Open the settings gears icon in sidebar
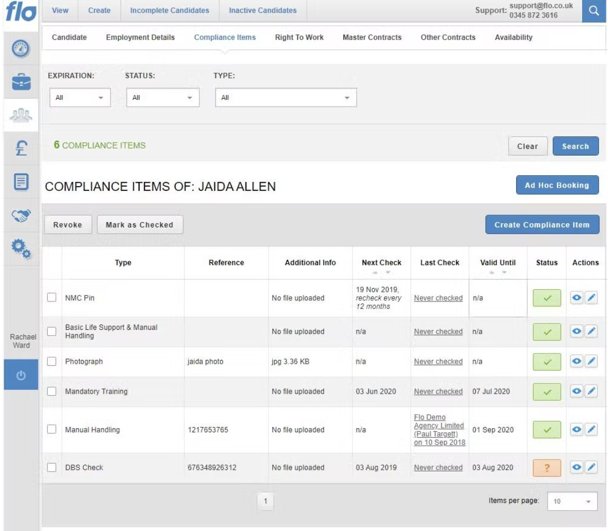The height and width of the screenshot is (531, 608). click(x=21, y=249)
